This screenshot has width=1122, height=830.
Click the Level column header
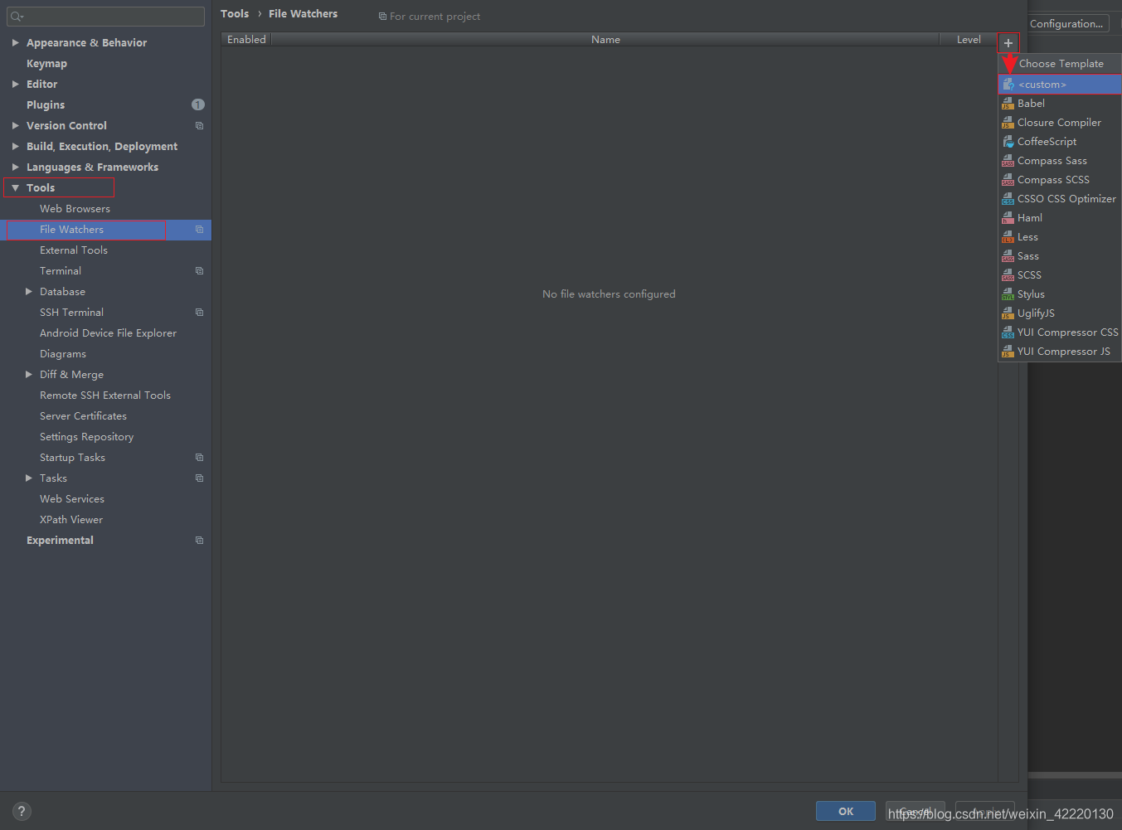[x=969, y=40]
